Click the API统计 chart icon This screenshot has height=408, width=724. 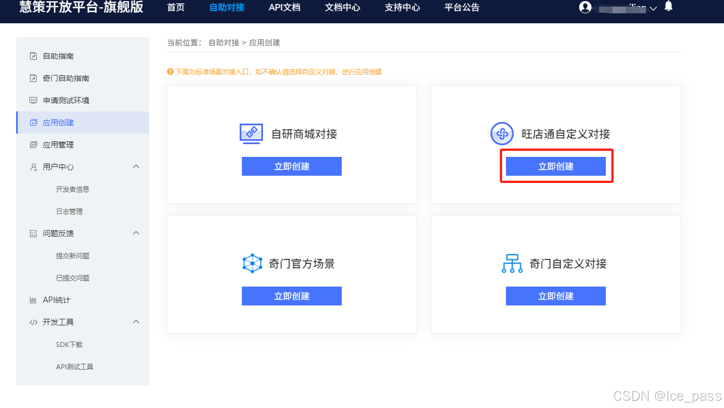[33, 300]
